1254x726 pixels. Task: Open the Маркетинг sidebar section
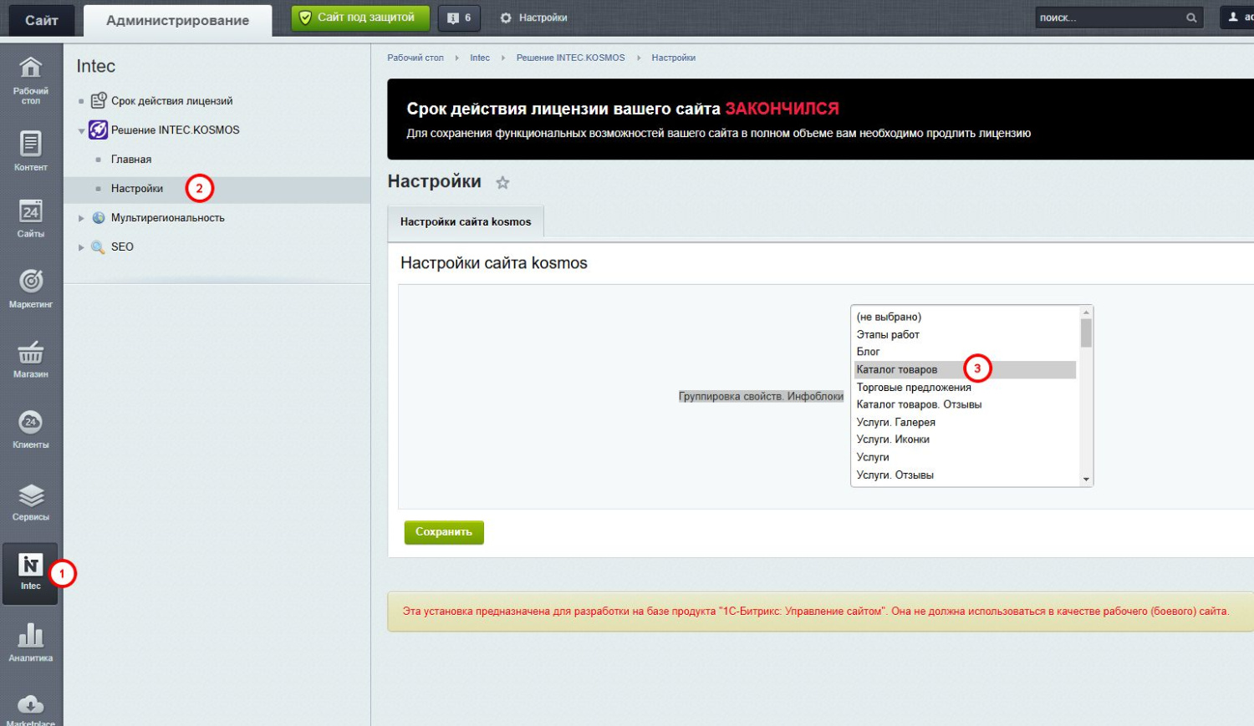31,288
